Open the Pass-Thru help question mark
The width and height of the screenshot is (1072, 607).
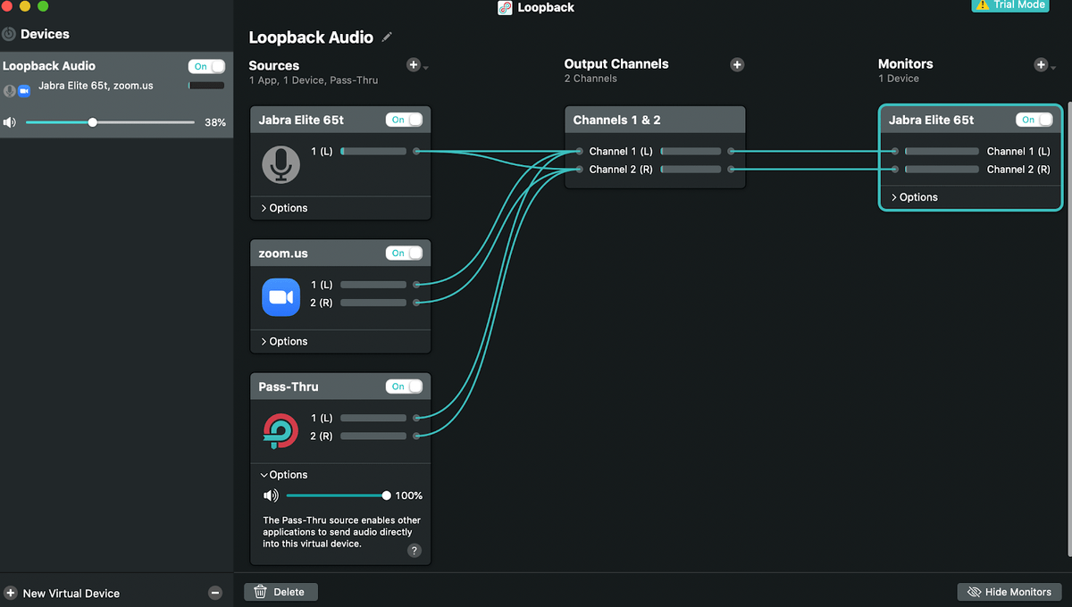coord(414,551)
